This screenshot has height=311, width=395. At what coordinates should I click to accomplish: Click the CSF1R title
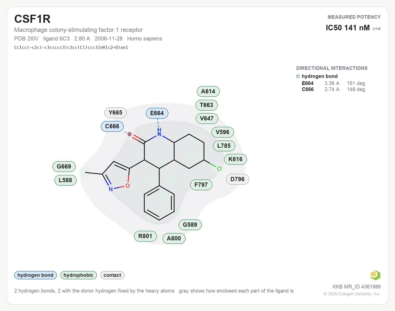[x=32, y=19]
